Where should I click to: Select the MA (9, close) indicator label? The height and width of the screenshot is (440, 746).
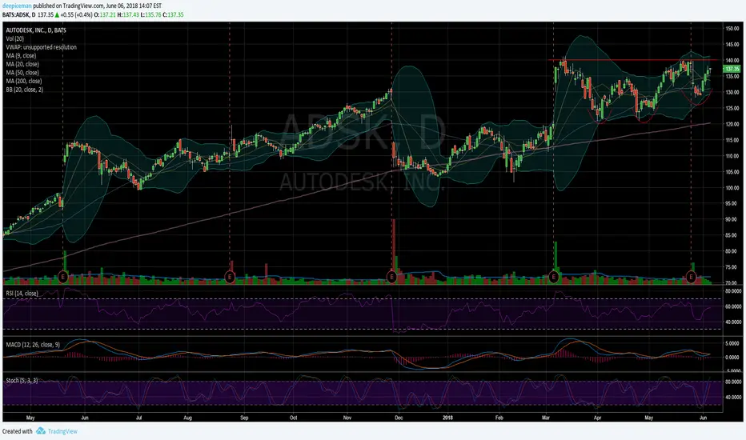pyautogui.click(x=21, y=56)
